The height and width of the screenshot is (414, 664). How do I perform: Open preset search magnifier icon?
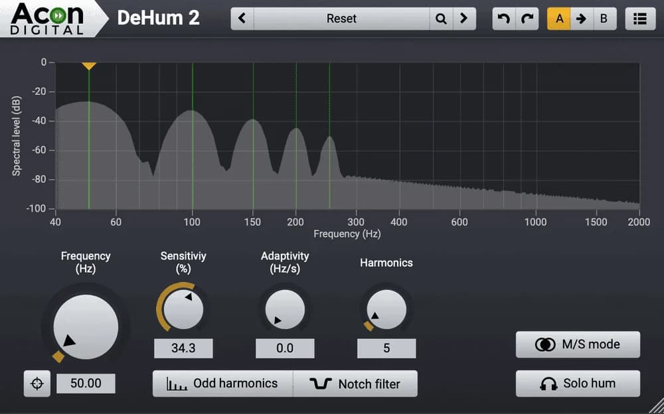441,19
